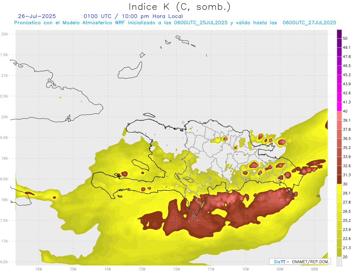Click the "71W" longitude axis label

[x=211, y=269]
